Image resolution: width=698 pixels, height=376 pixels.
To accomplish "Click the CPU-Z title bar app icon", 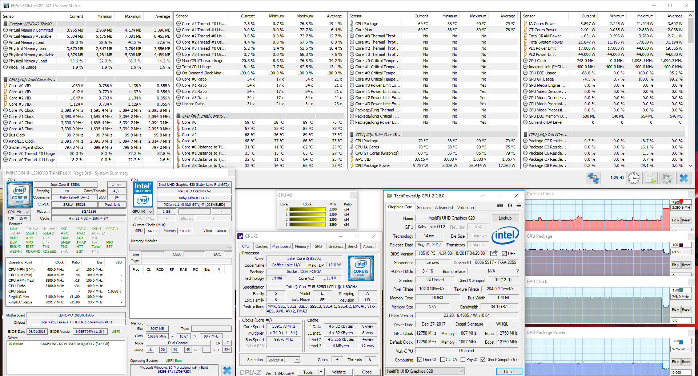I will (240, 236).
